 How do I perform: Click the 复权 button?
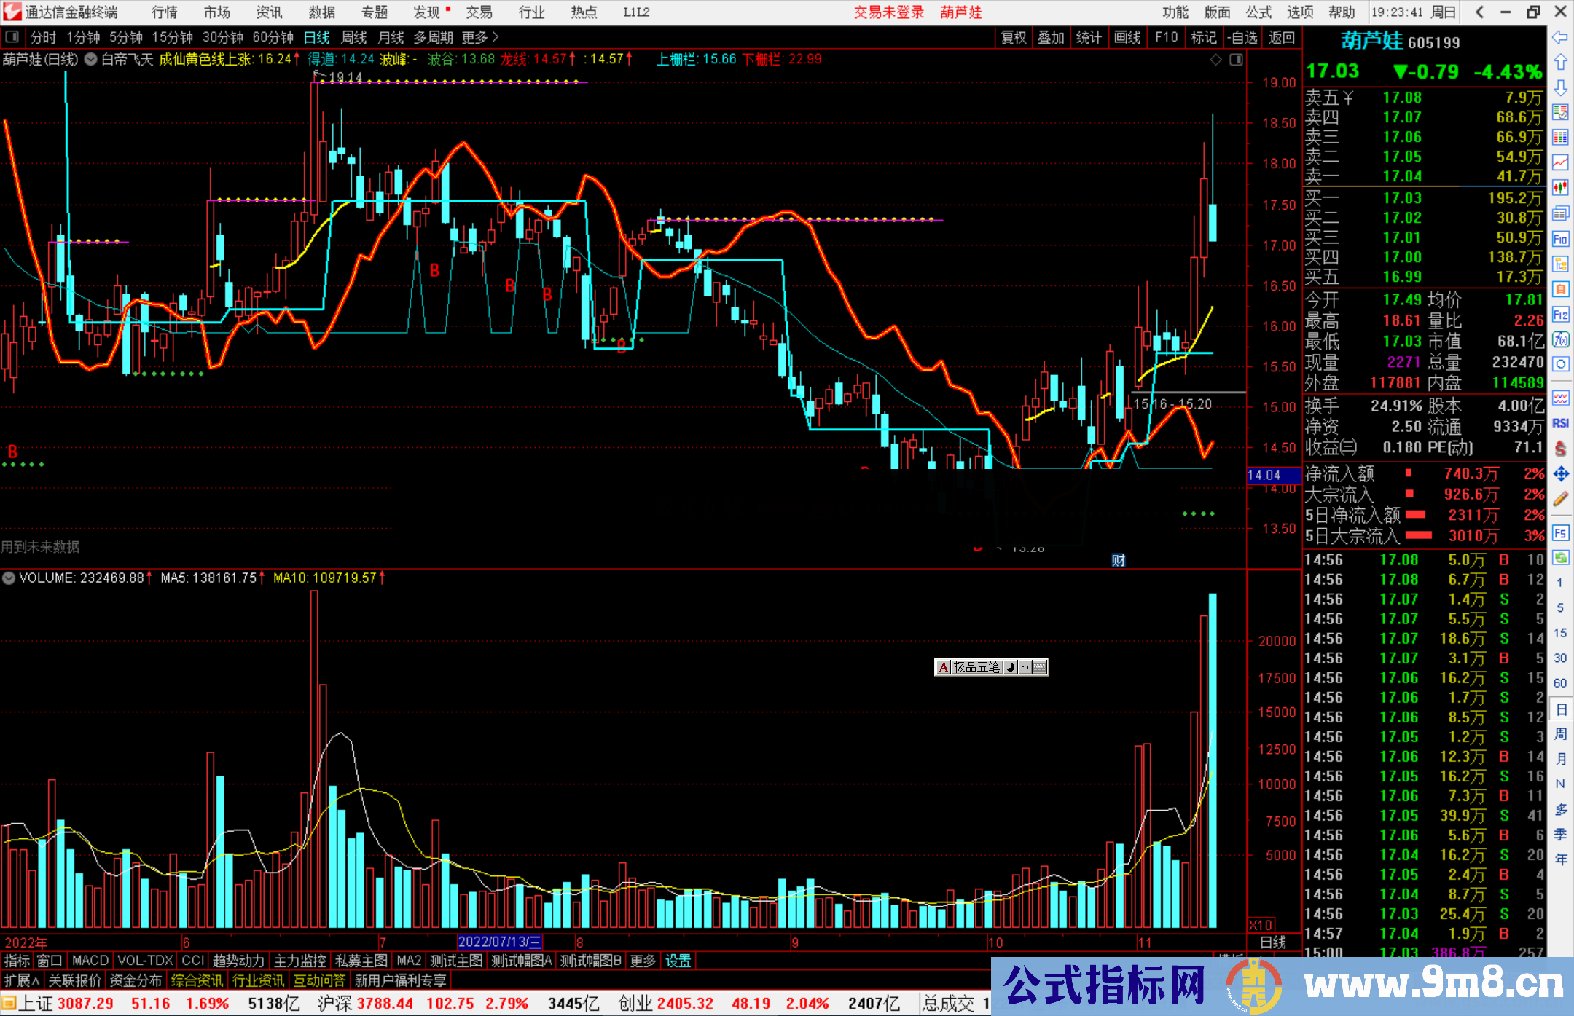1013,37
